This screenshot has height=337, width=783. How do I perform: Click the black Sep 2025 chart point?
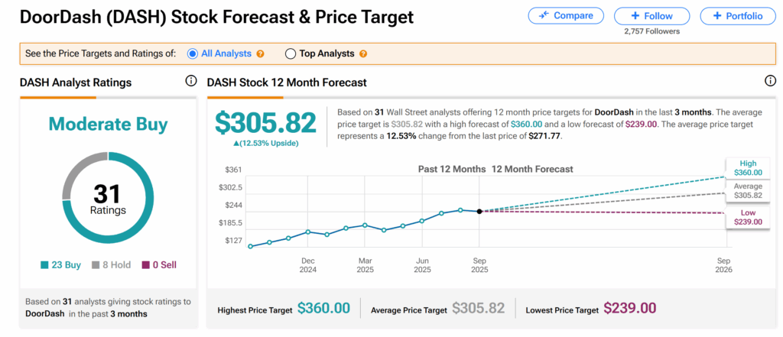tap(479, 211)
